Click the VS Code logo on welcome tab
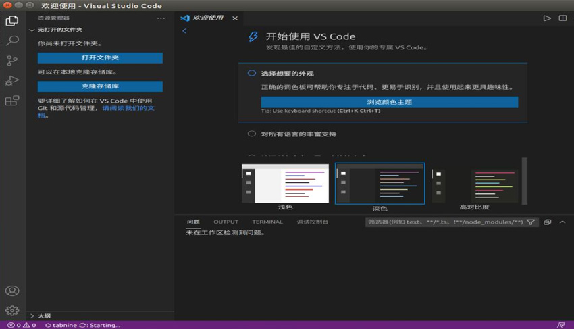The height and width of the screenshot is (329, 574). click(185, 18)
